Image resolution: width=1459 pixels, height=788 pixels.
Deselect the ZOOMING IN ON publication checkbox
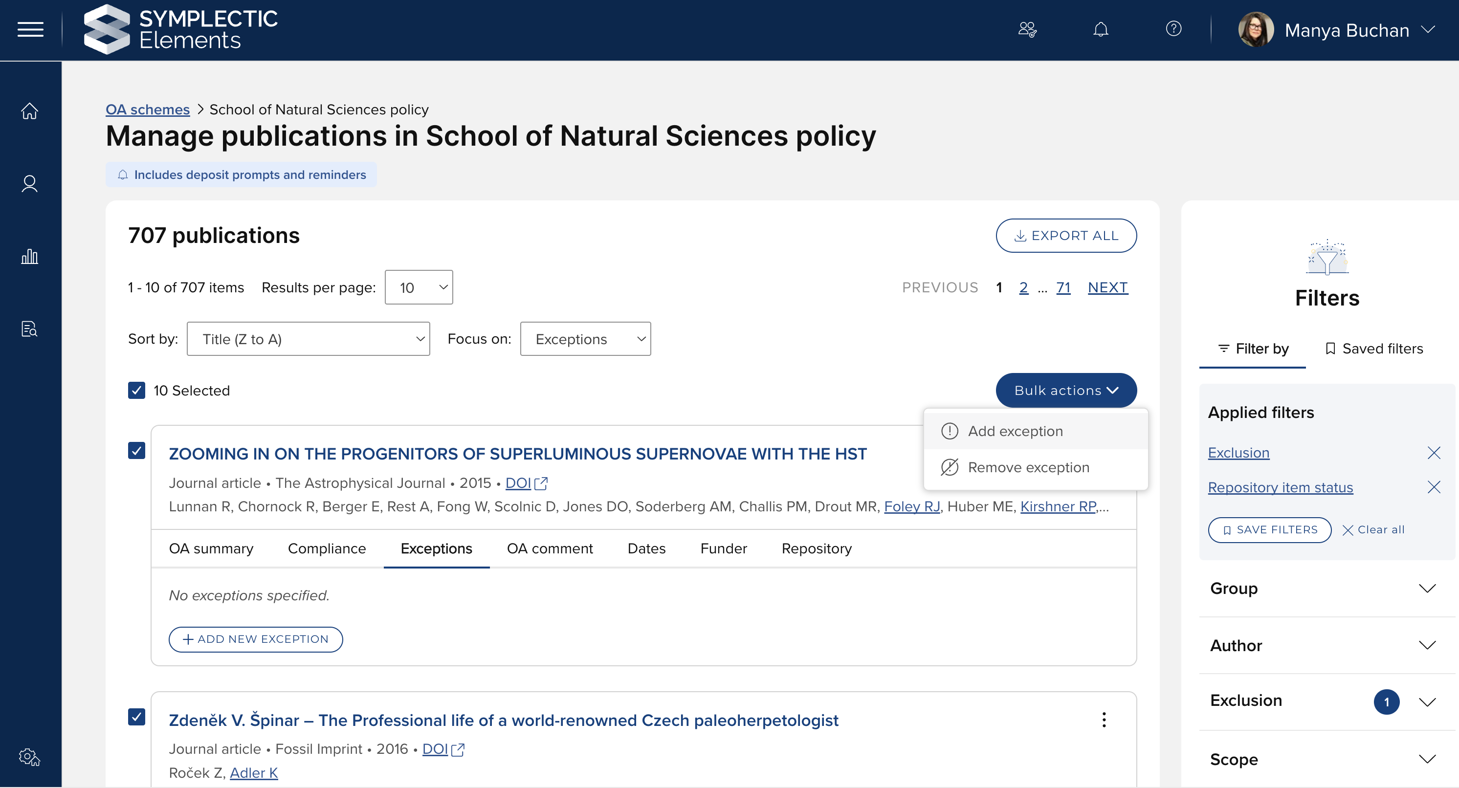136,451
